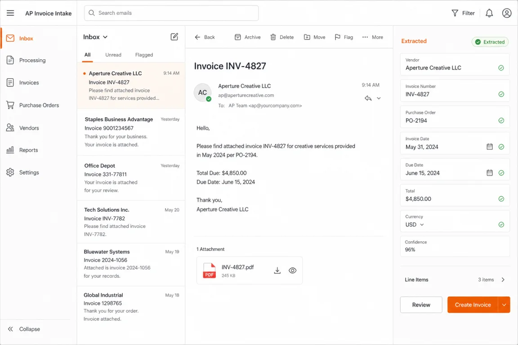Screen dimensions: 518x345
Task: Compose new email with pencil icon
Action: (x=174, y=37)
